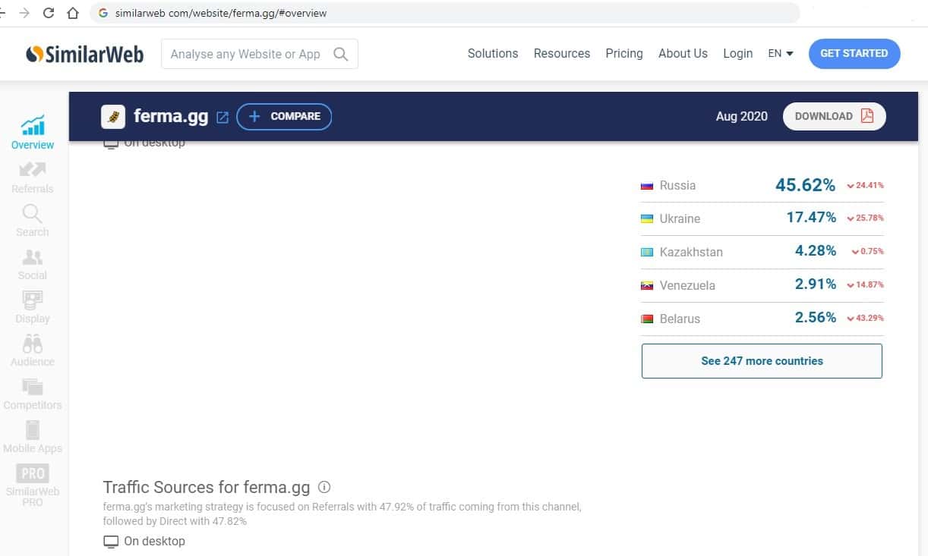
Task: Click the Russia country name
Action: click(x=677, y=186)
